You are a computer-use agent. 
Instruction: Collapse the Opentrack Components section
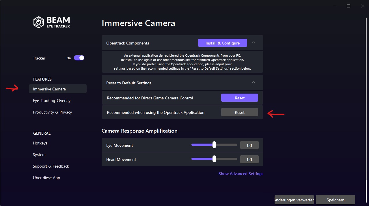coord(254,43)
